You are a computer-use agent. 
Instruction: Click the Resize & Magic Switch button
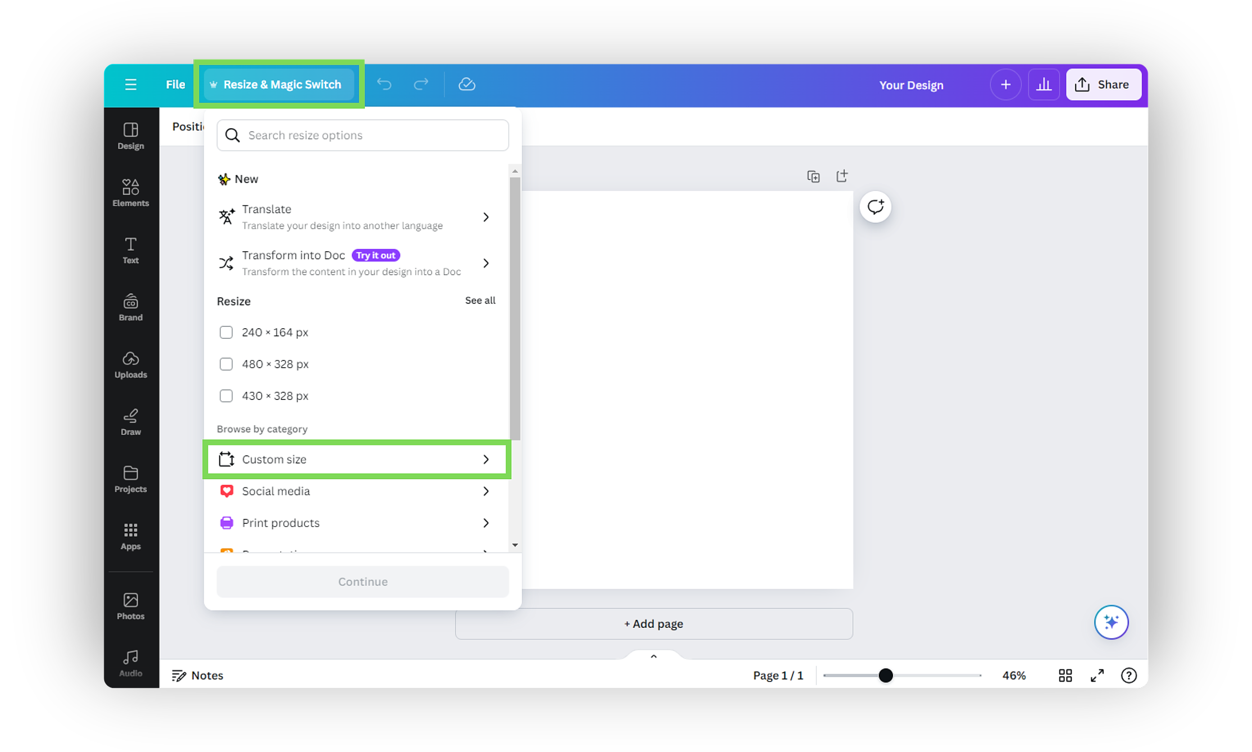point(279,84)
